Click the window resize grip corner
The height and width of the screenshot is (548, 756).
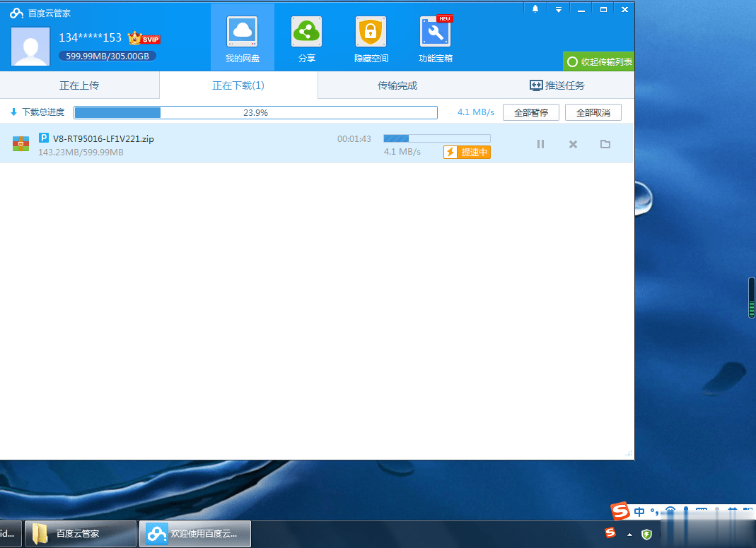[628, 453]
